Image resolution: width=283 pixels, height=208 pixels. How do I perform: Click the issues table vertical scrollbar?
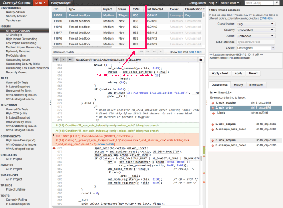point(204,15)
